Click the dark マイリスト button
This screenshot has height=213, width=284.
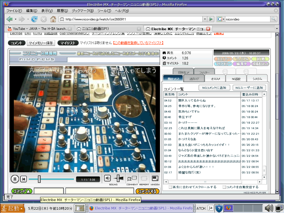click(68, 43)
